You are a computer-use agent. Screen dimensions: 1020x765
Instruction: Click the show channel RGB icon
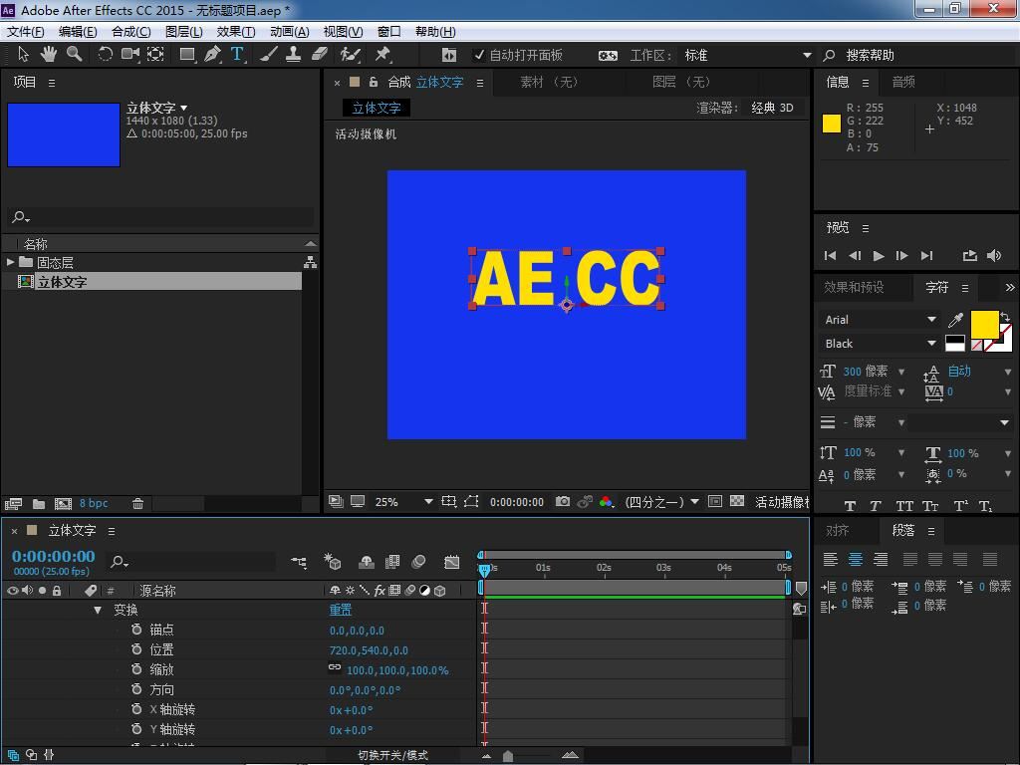pos(607,502)
